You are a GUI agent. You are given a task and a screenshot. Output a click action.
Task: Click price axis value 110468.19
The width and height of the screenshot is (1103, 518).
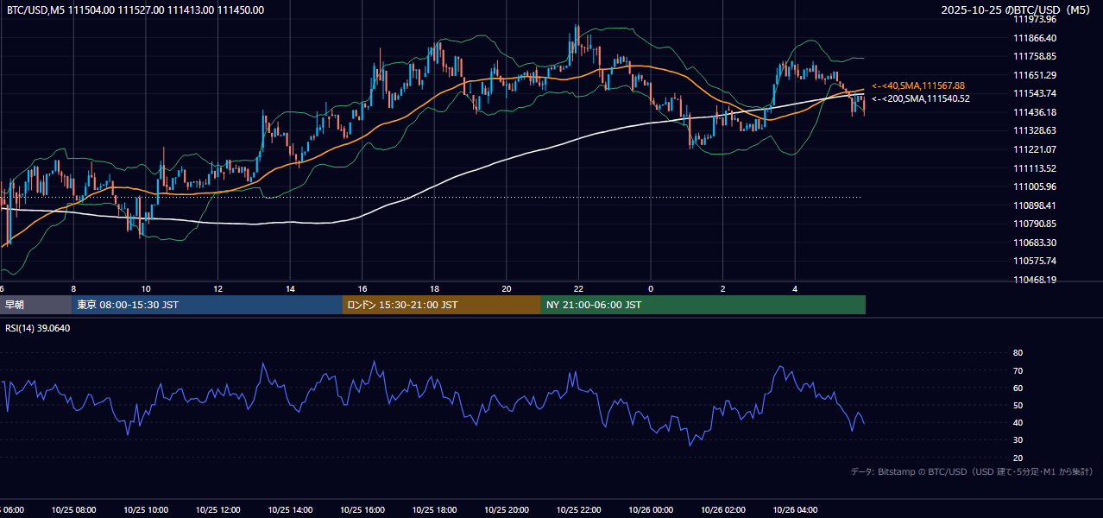point(1035,280)
